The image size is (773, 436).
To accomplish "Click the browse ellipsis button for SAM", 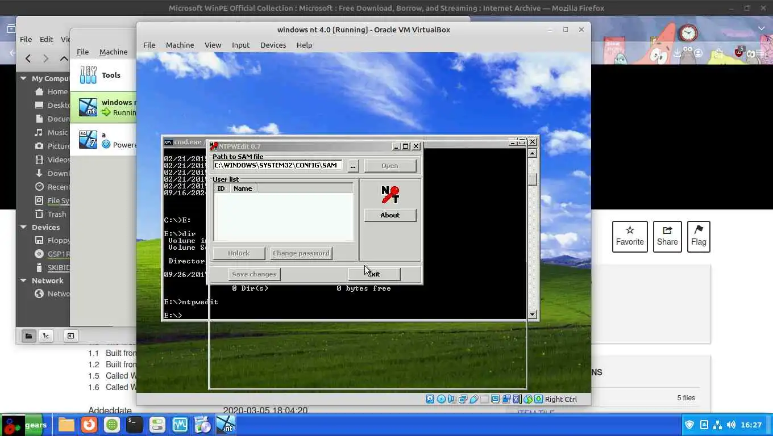I will coord(353,166).
